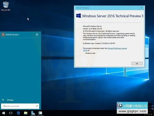Open the Recycle Bin desktop icon
Viewport: 154px width, 116px height.
pos(6,5)
